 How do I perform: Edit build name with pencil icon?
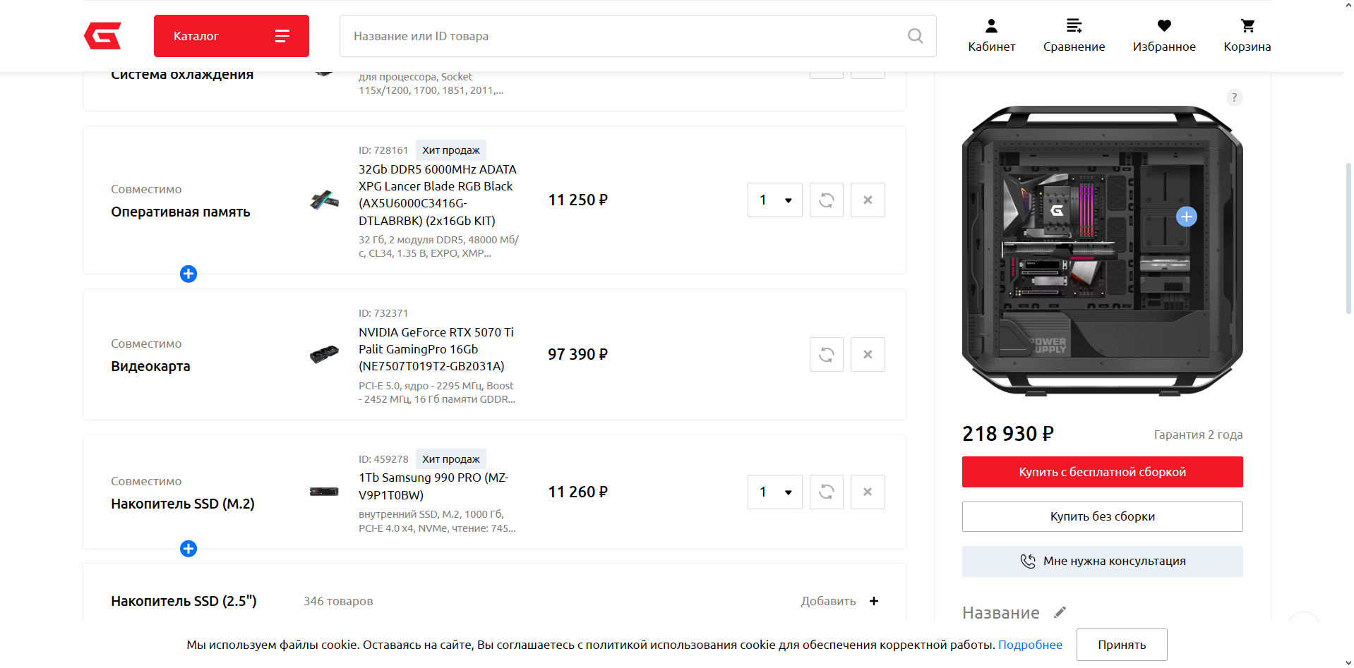click(1060, 612)
